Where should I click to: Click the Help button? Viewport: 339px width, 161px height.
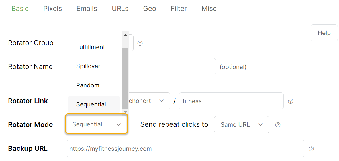(x=324, y=33)
